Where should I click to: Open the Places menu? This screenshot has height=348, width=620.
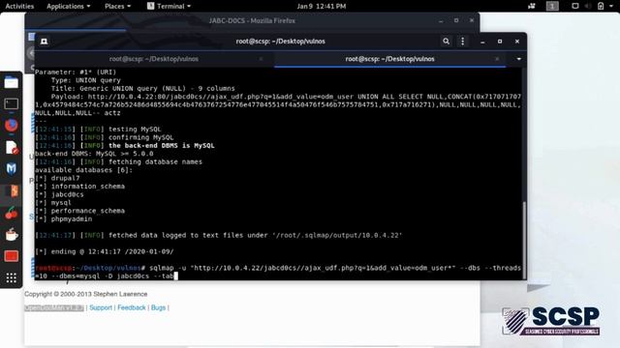[x=117, y=6]
